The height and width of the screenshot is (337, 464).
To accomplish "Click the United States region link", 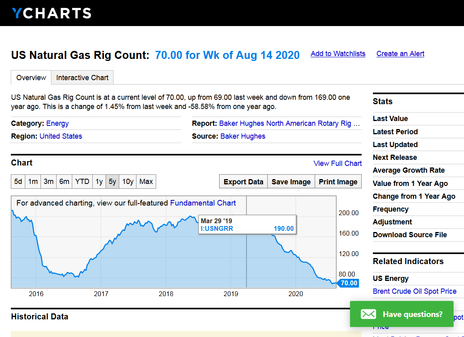I will click(x=61, y=136).
